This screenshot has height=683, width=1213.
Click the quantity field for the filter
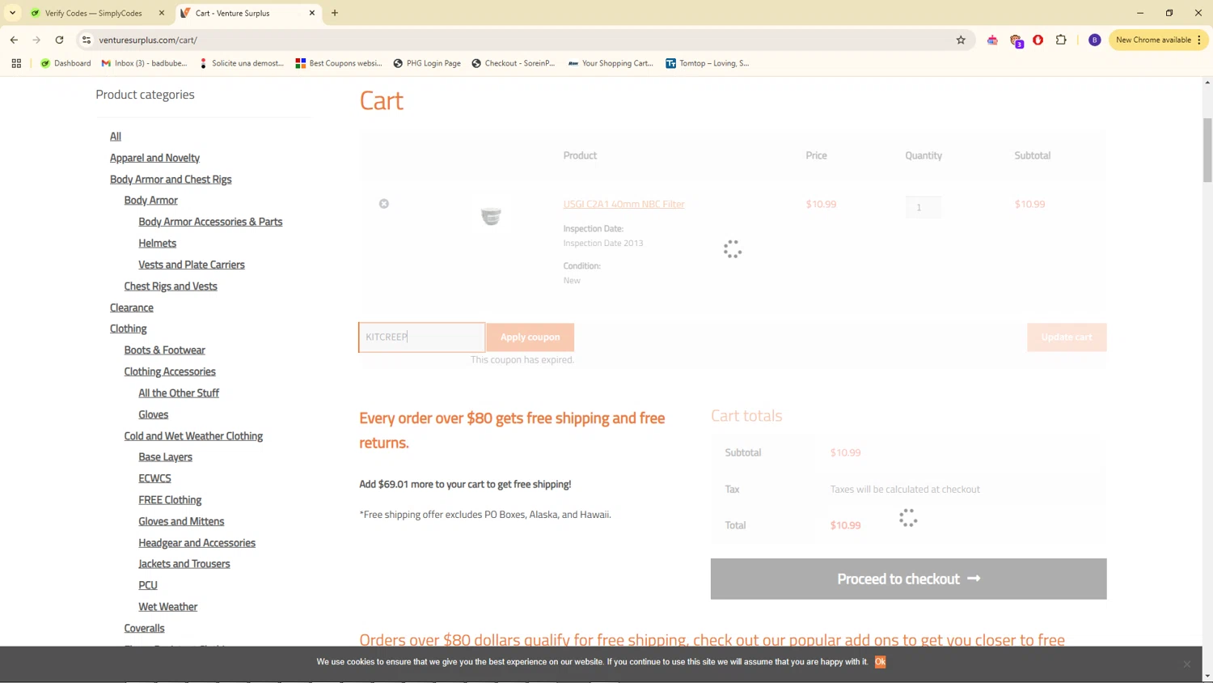pyautogui.click(x=923, y=207)
